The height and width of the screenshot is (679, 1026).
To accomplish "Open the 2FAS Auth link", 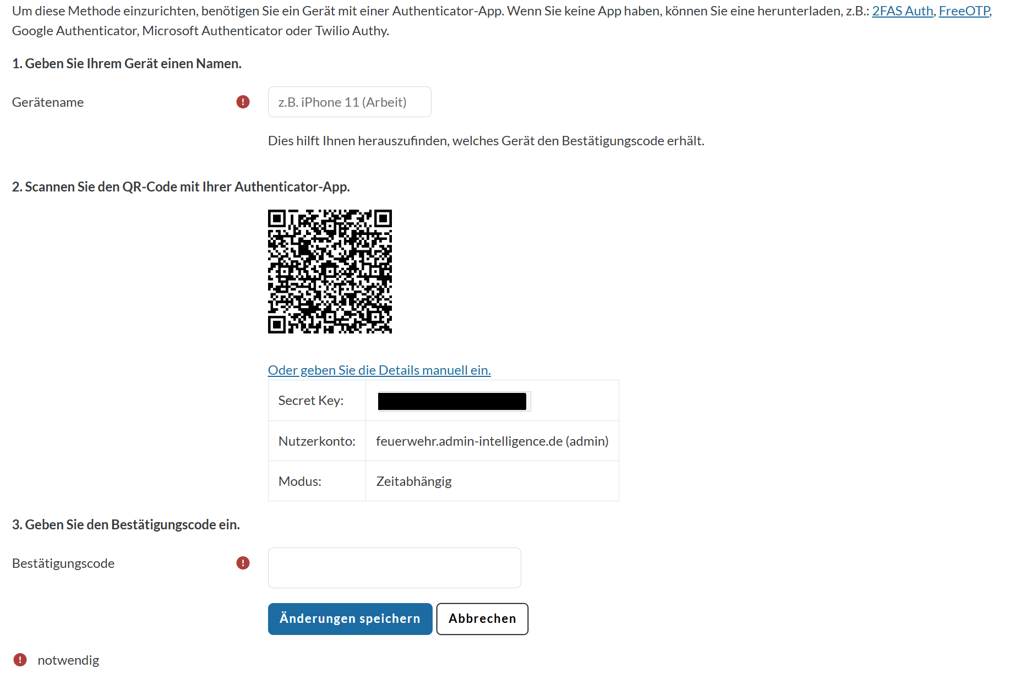I will pyautogui.click(x=902, y=10).
